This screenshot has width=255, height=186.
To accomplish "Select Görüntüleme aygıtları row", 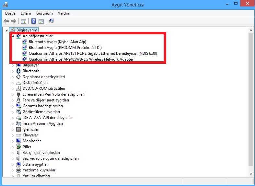I will point(41,112).
